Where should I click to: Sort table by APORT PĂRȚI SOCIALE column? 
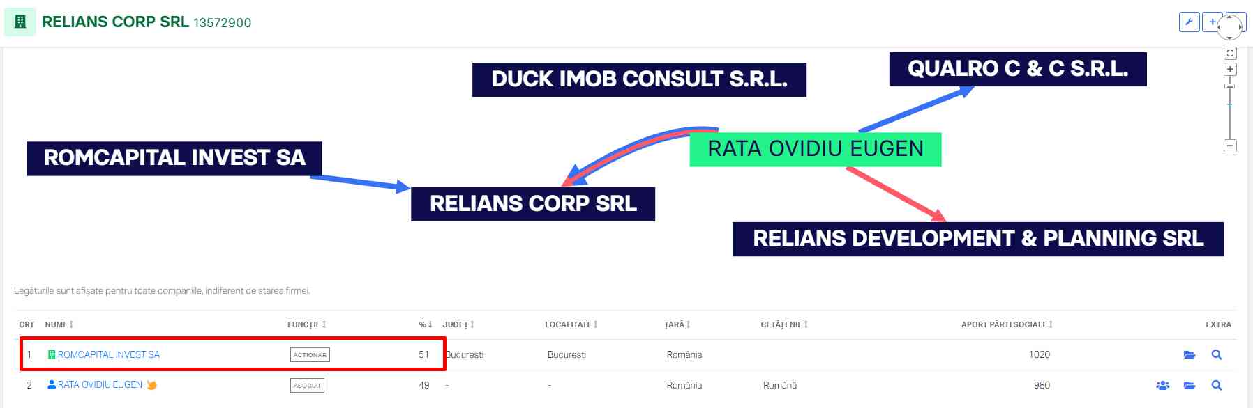point(1006,324)
